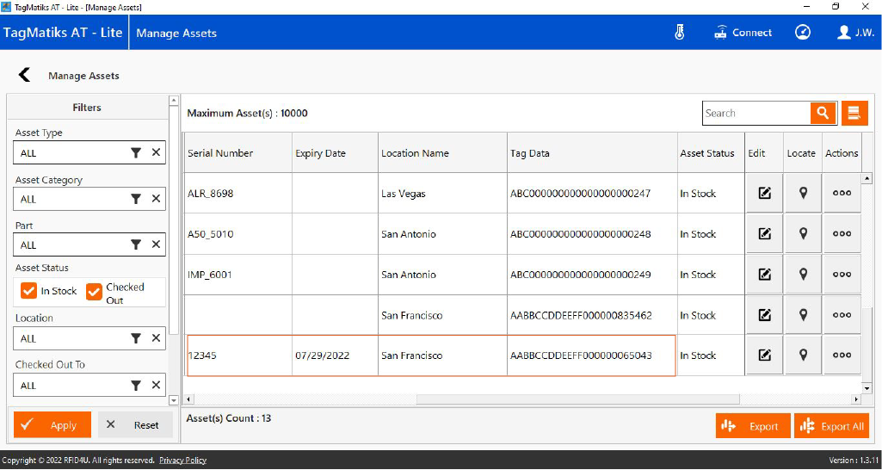Open the Asset Category filter dropdown
The height and width of the screenshot is (470, 882).
click(x=135, y=199)
